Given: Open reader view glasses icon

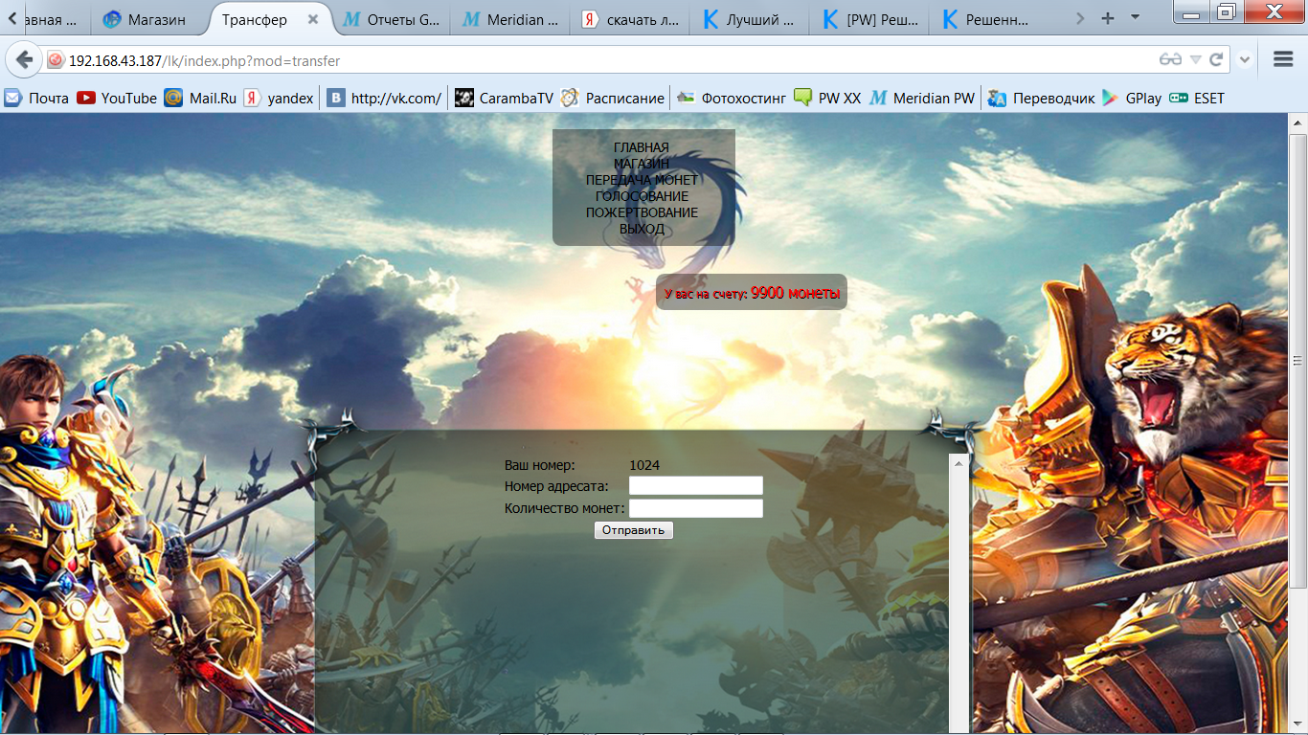Looking at the screenshot, I should click(x=1170, y=60).
